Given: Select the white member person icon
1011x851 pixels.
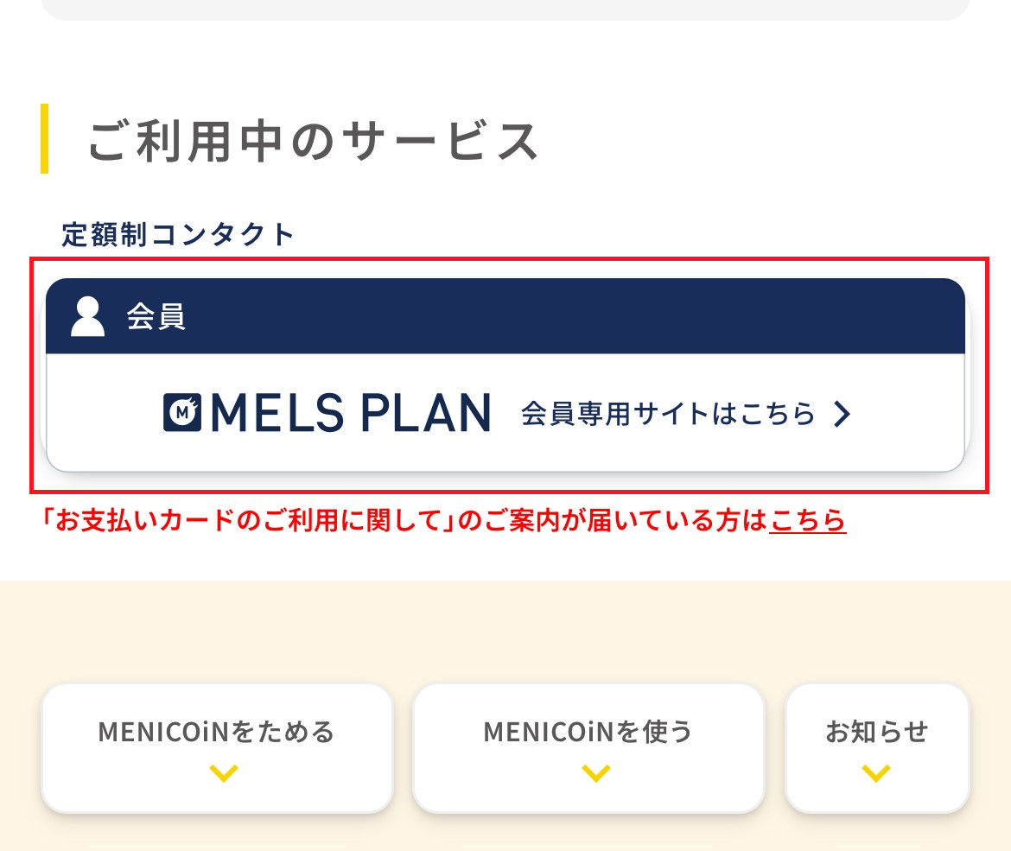Looking at the screenshot, I should pyautogui.click(x=86, y=315).
